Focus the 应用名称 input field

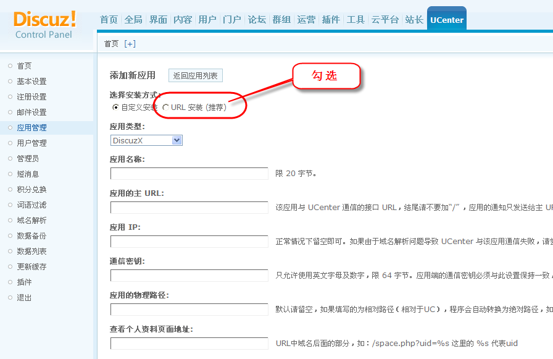[189, 174]
